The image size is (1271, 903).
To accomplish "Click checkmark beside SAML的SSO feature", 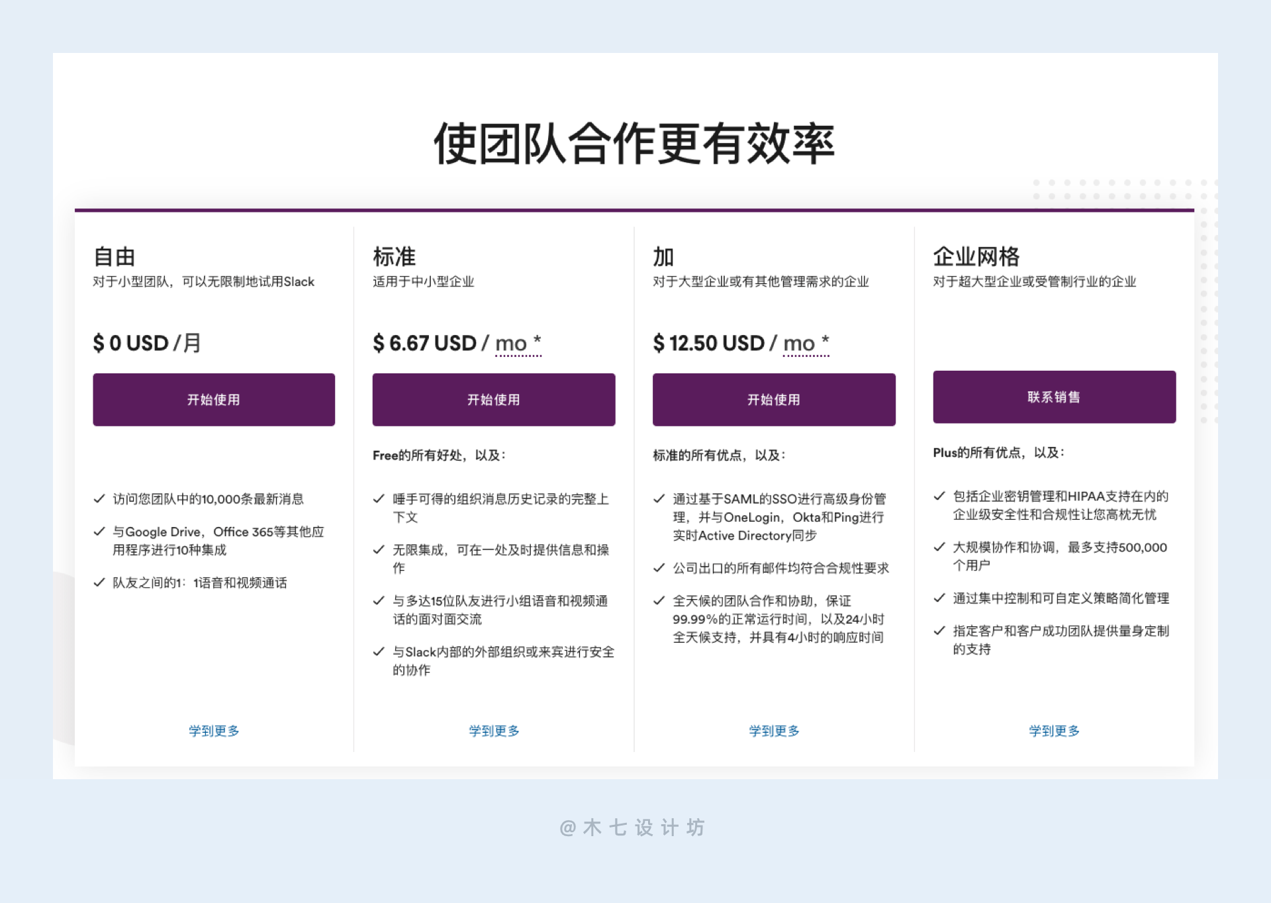I will (659, 499).
